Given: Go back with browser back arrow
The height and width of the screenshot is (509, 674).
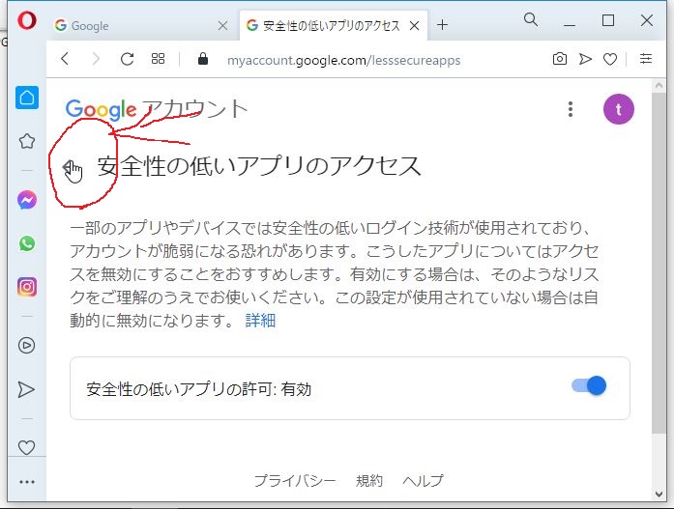Looking at the screenshot, I should 65,59.
